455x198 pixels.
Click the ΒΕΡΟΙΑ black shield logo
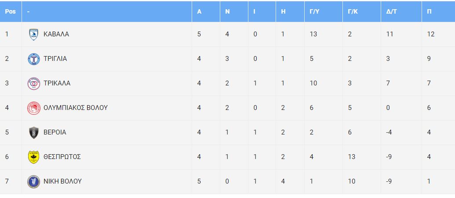[34, 133]
